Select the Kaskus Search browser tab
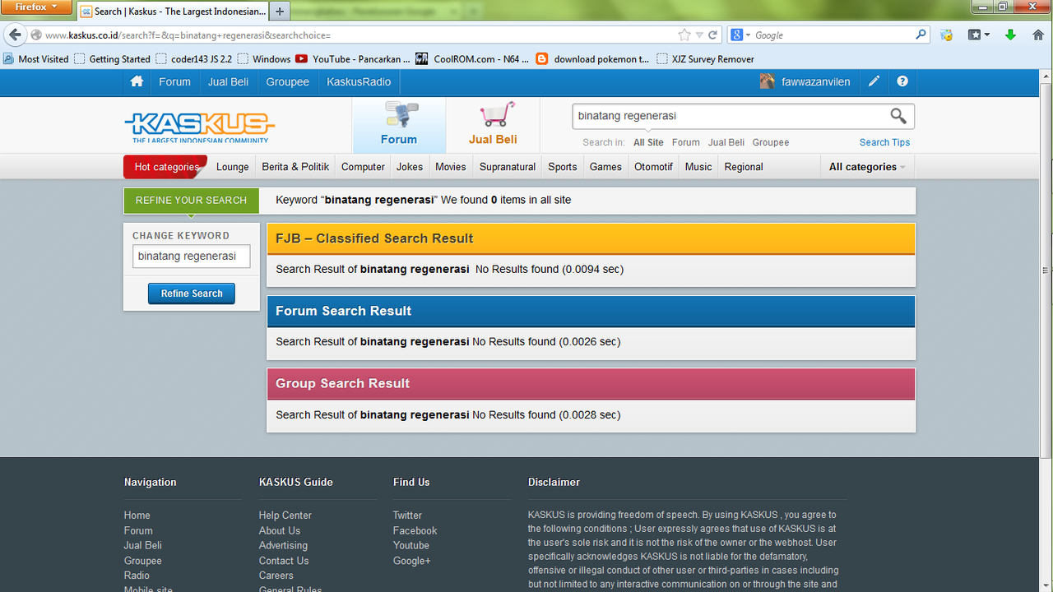Screen dimensions: 1053x592 (173, 12)
